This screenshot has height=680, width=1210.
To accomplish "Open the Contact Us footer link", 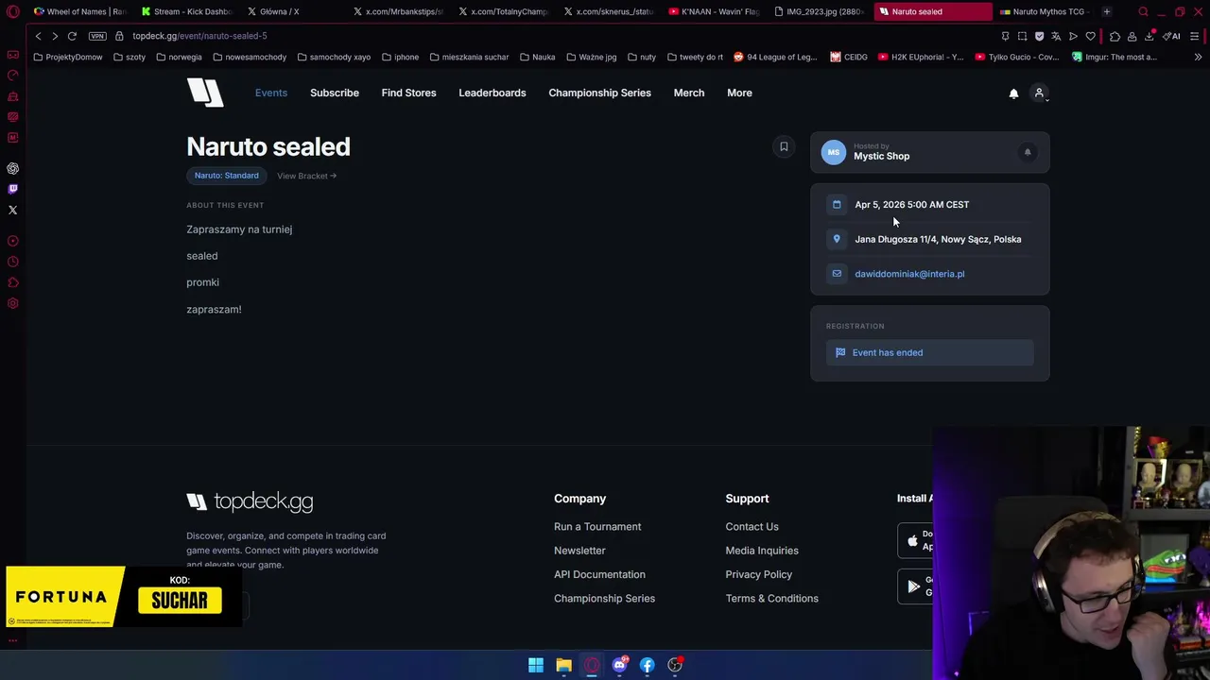I will point(752,526).
